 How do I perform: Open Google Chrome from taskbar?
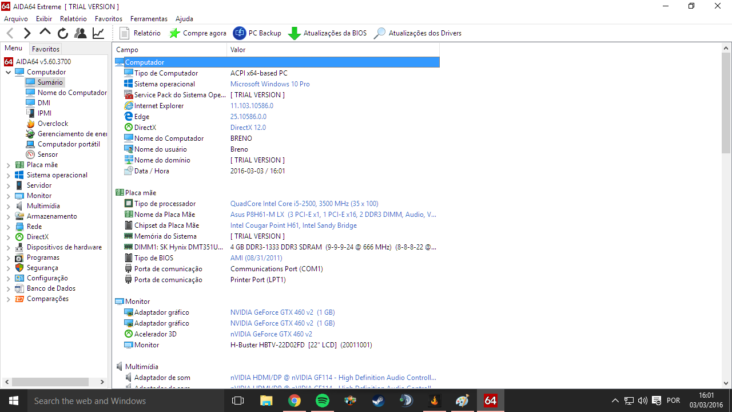(294, 401)
